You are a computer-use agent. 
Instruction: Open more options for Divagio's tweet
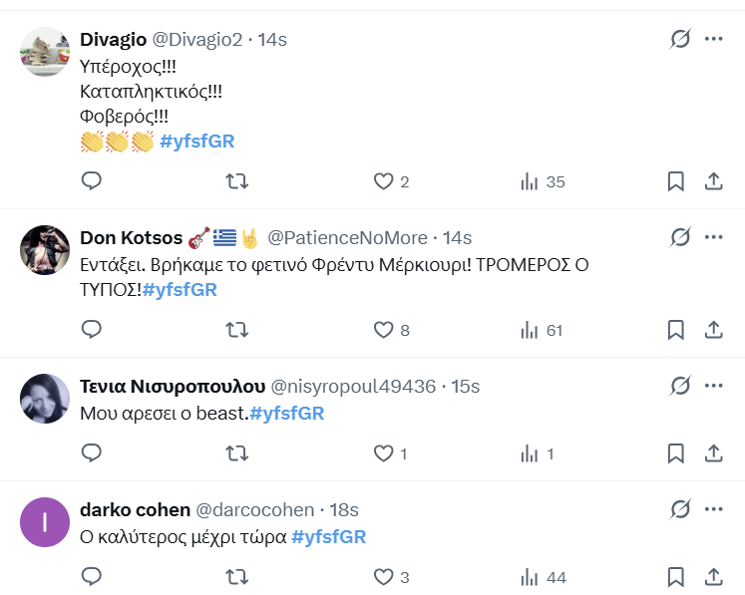coord(714,39)
